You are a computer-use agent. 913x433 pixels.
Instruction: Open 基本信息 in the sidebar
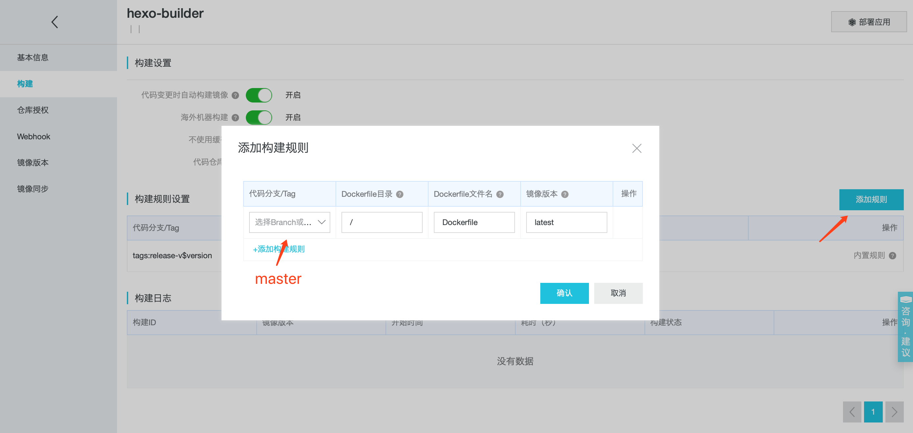(x=33, y=57)
